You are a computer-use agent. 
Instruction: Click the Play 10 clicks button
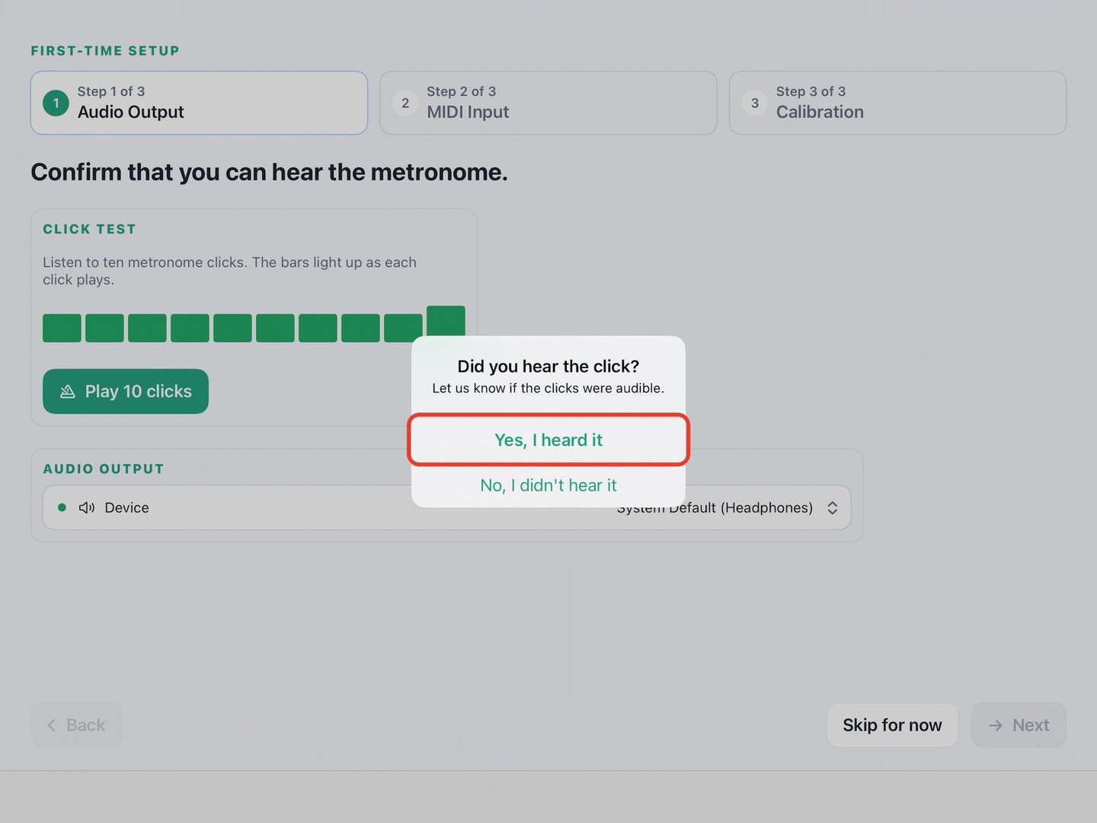[x=126, y=392]
